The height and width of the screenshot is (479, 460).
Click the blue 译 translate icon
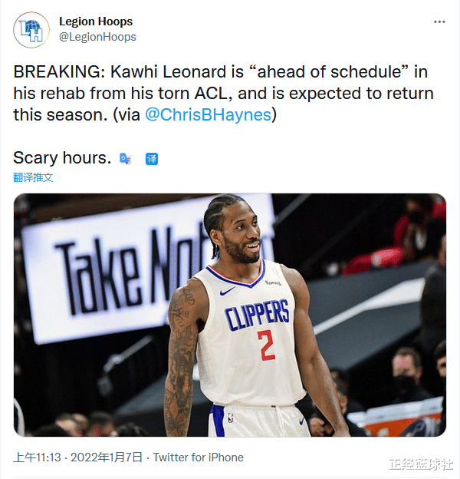(x=152, y=159)
